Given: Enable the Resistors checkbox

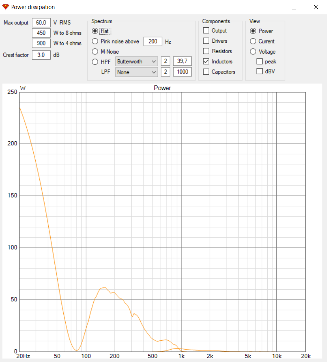Looking at the screenshot, I should click(206, 51).
